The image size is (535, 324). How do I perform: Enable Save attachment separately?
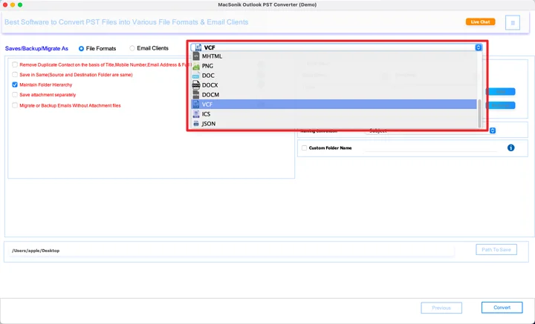pyautogui.click(x=15, y=95)
